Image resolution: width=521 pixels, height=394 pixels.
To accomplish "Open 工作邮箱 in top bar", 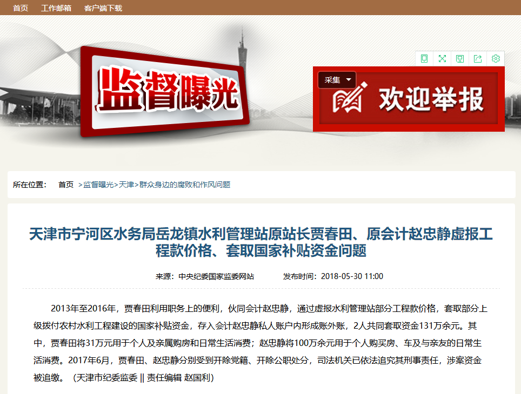I will 56,8.
